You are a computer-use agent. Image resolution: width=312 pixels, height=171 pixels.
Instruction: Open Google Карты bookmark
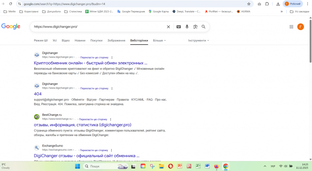click(159, 11)
